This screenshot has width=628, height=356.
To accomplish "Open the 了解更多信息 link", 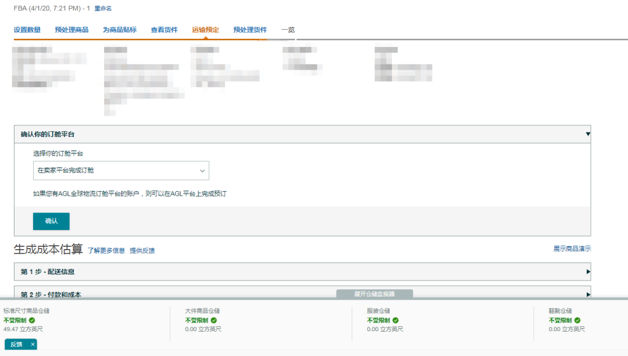I will (x=106, y=250).
